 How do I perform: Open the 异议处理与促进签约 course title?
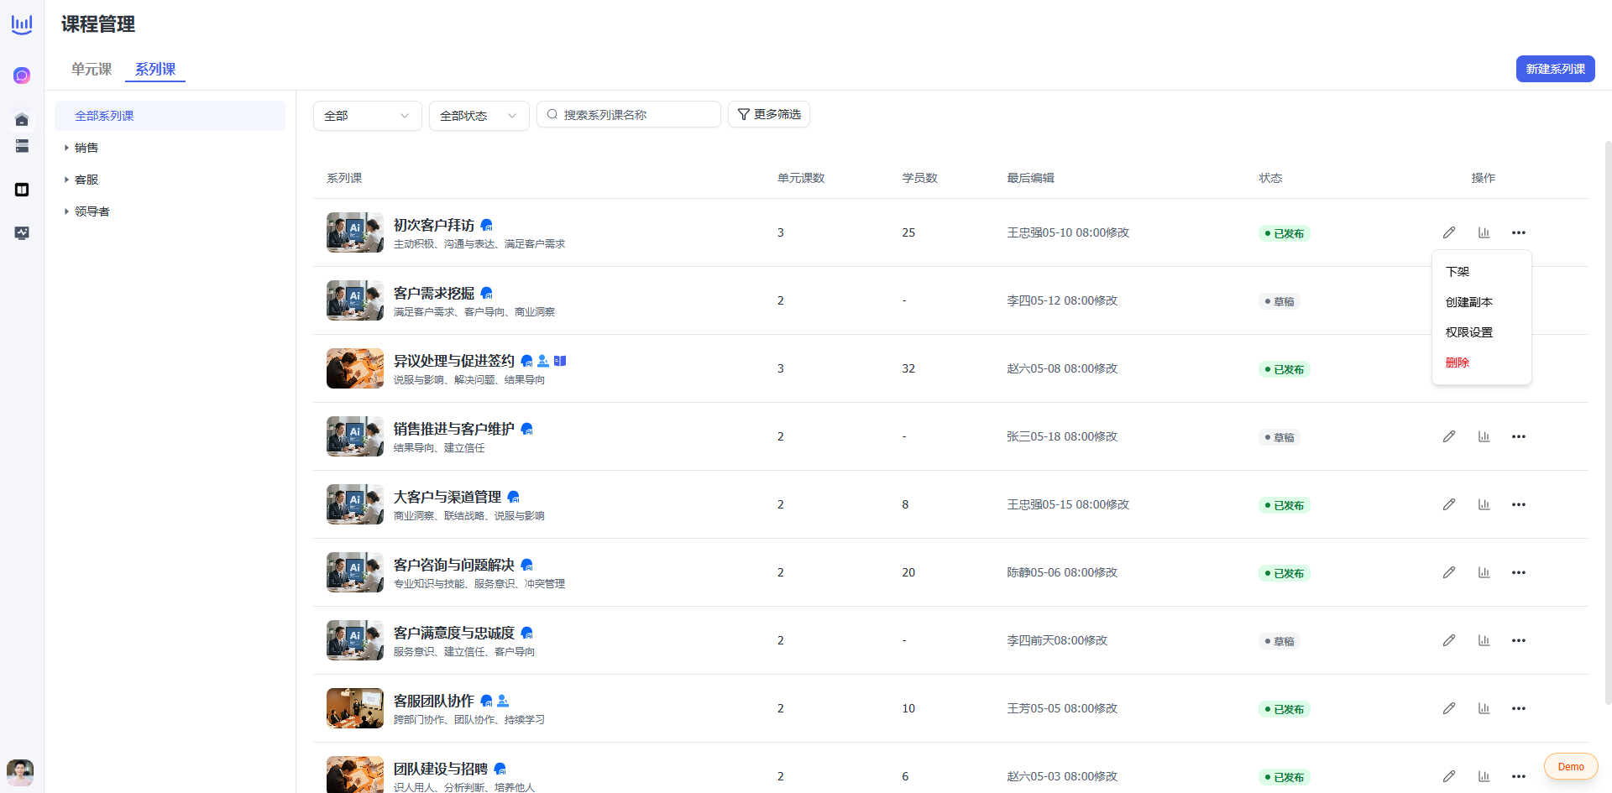pyautogui.click(x=454, y=361)
